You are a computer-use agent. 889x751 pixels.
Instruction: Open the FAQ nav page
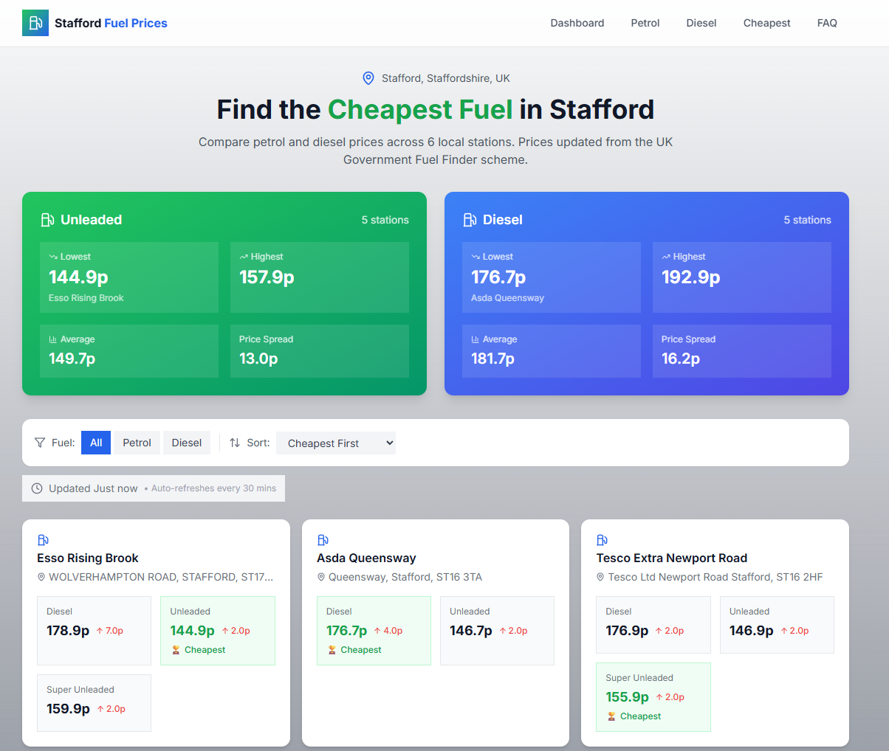[x=827, y=23]
